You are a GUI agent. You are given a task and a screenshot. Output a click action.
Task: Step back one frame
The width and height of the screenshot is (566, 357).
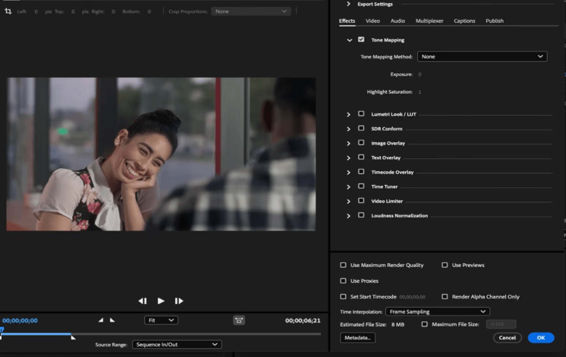click(142, 301)
